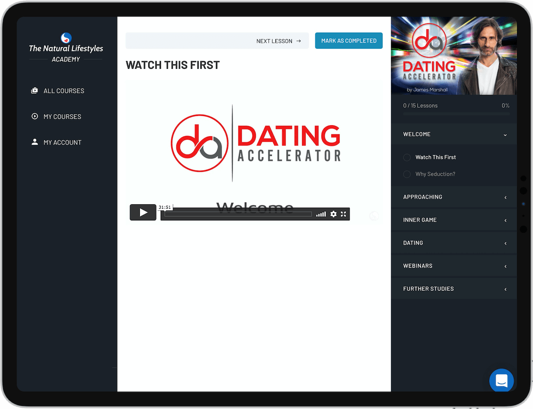Open the video settings gear

[334, 214]
